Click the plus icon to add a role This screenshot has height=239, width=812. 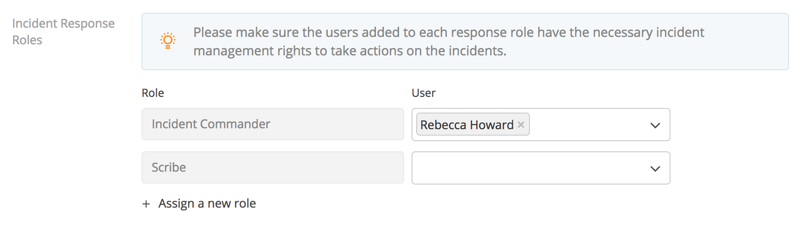click(146, 204)
